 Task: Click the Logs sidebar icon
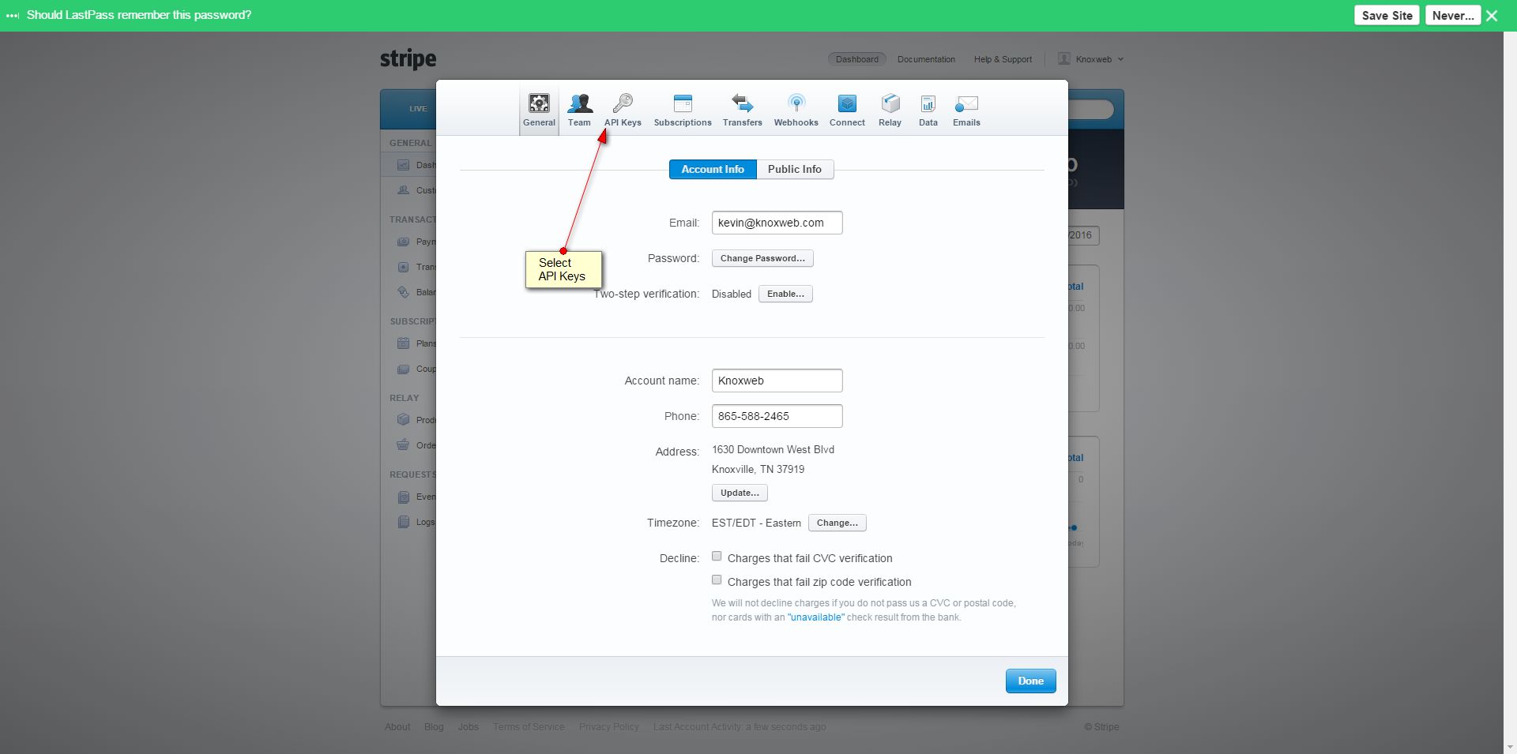(403, 522)
